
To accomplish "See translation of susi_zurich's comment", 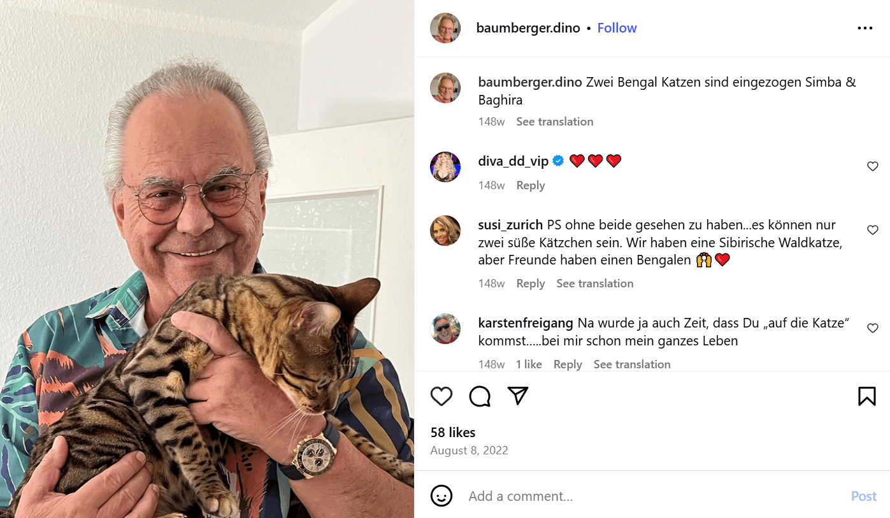I will point(595,284).
